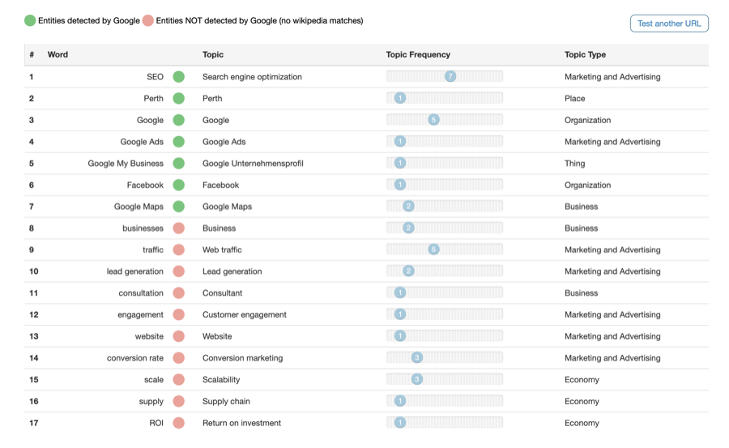The height and width of the screenshot is (448, 729).
Task: Click the Word column header
Action: [58, 55]
